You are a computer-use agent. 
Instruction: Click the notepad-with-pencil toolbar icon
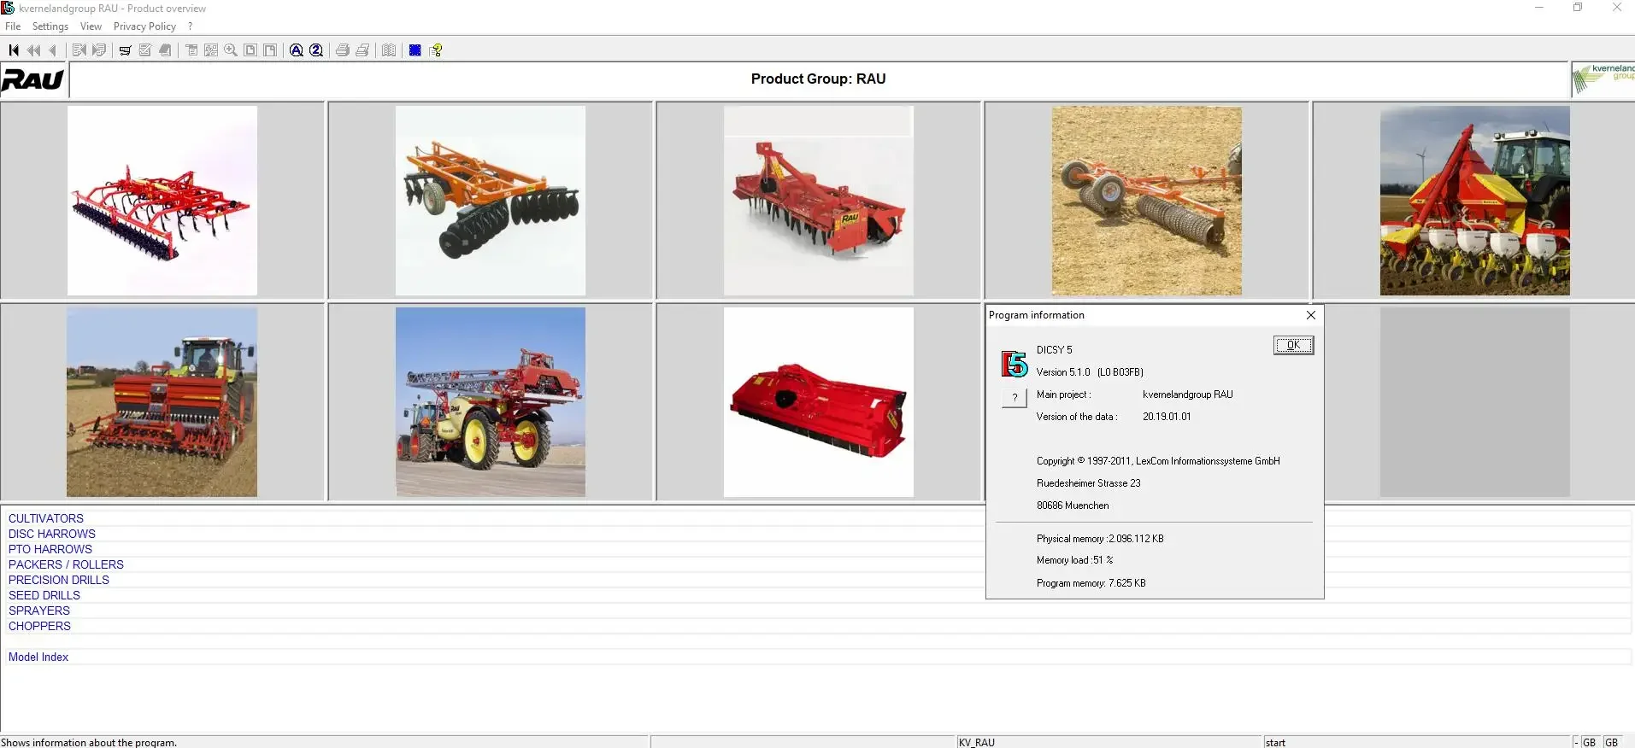145,50
